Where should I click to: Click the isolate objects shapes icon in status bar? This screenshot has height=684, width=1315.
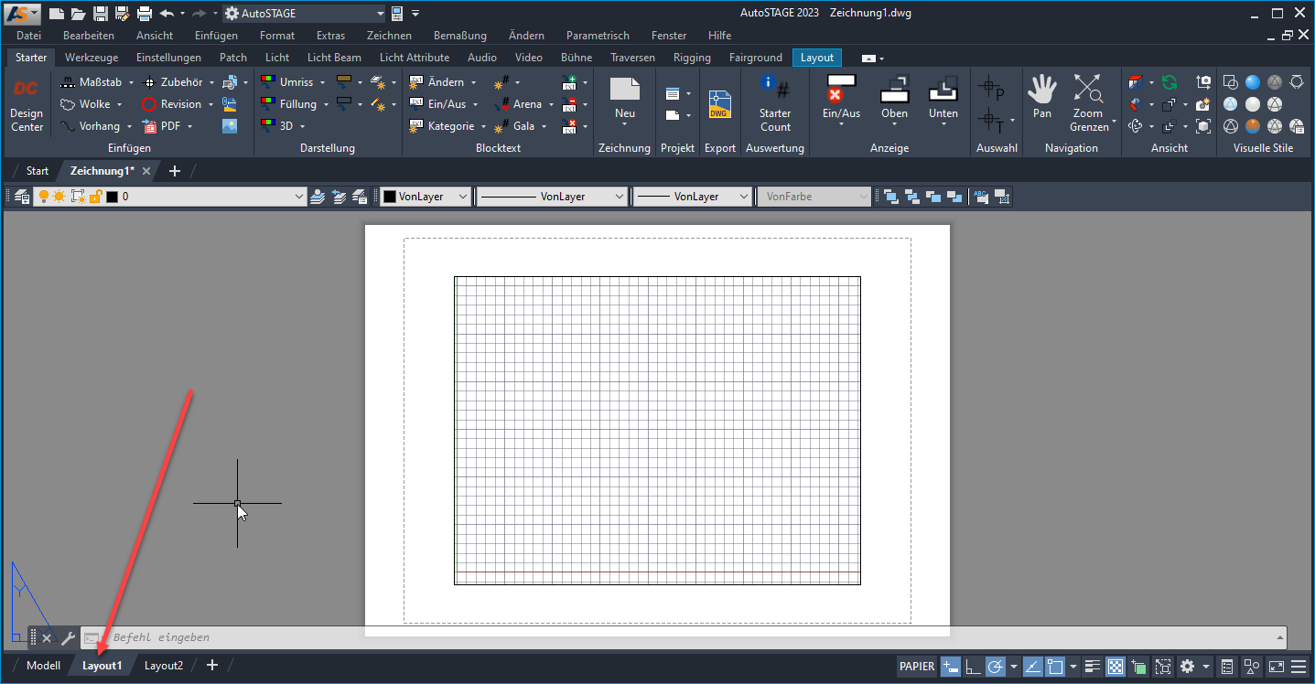1252,666
